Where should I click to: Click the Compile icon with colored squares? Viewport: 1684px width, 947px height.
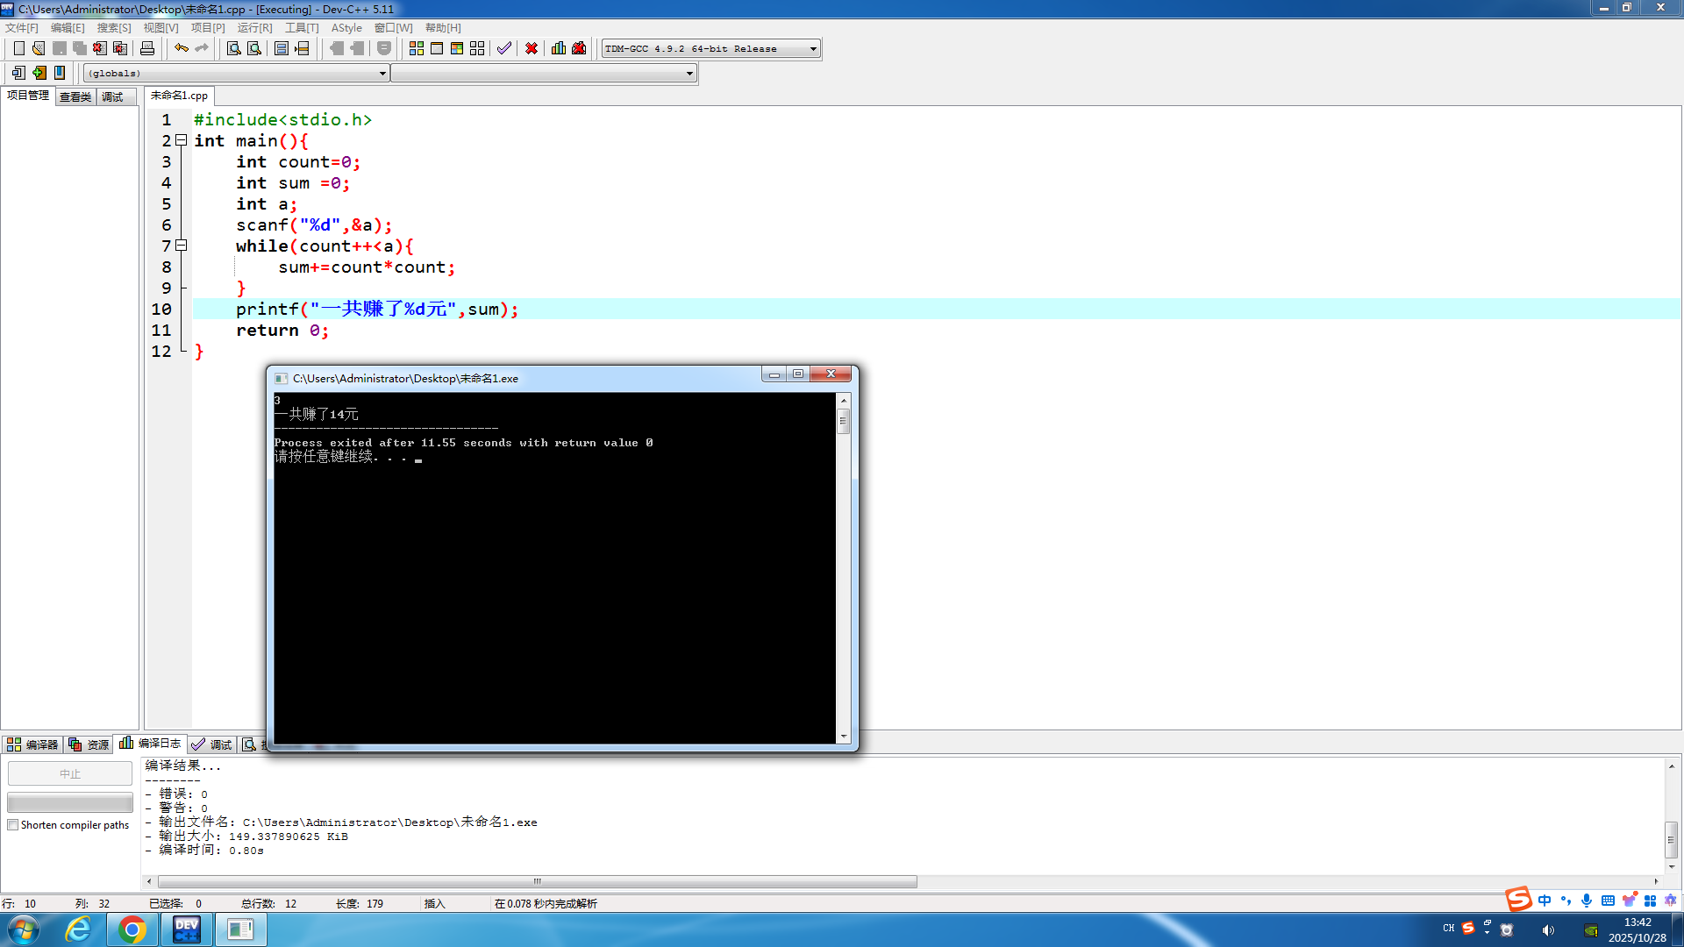coord(417,48)
